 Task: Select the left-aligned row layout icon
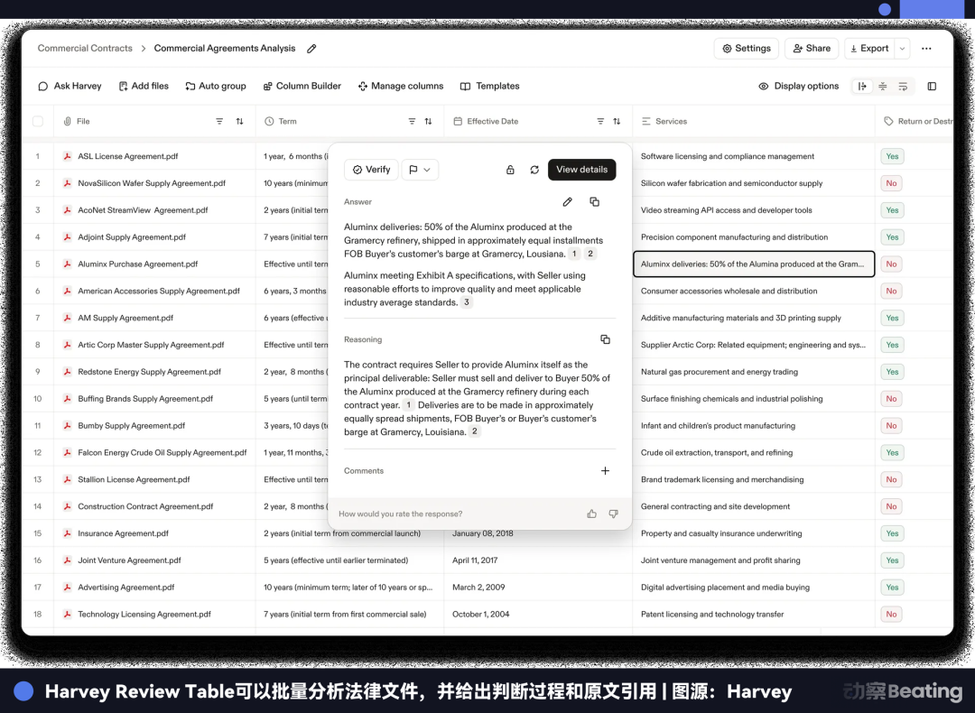click(x=862, y=87)
